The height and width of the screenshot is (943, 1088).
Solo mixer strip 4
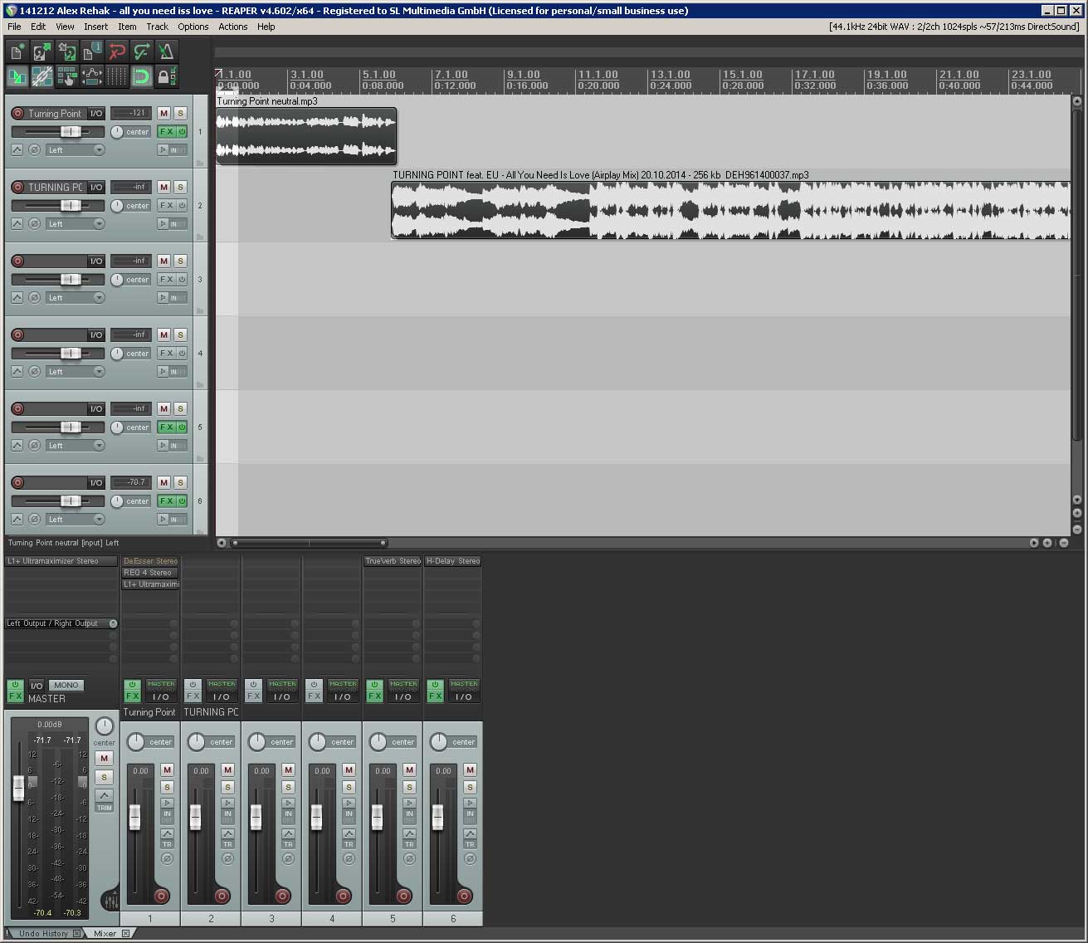pos(349,787)
